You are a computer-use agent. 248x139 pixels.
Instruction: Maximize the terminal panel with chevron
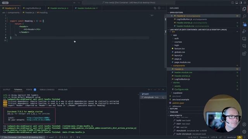(x=159, y=90)
